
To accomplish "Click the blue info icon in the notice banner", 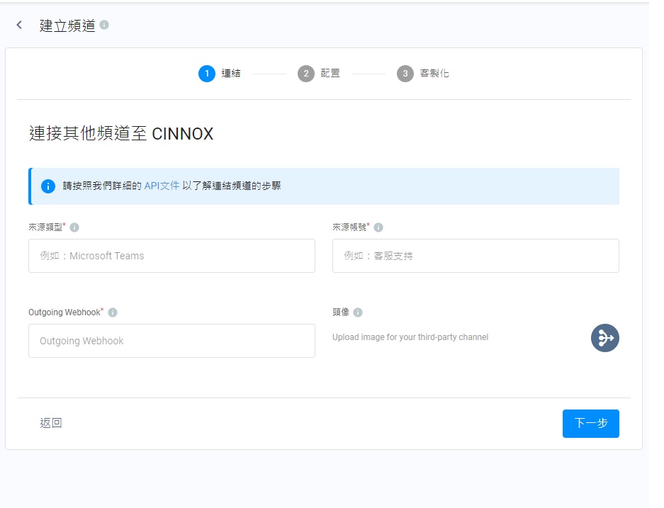I will [x=48, y=186].
